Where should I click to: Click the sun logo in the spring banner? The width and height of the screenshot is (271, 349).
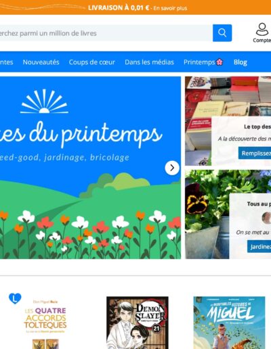pos(44,101)
